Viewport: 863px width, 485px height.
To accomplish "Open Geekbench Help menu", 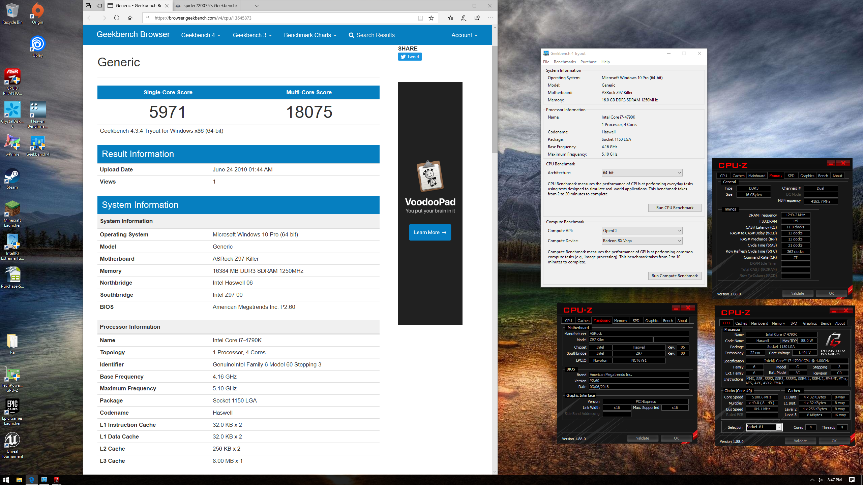I will 605,62.
